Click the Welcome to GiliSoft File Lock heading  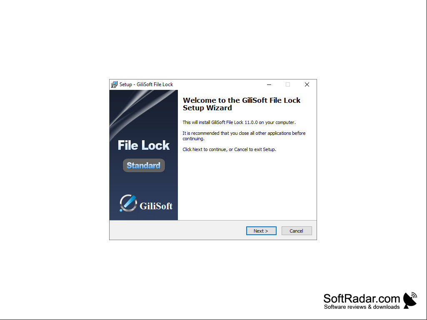coord(241,104)
